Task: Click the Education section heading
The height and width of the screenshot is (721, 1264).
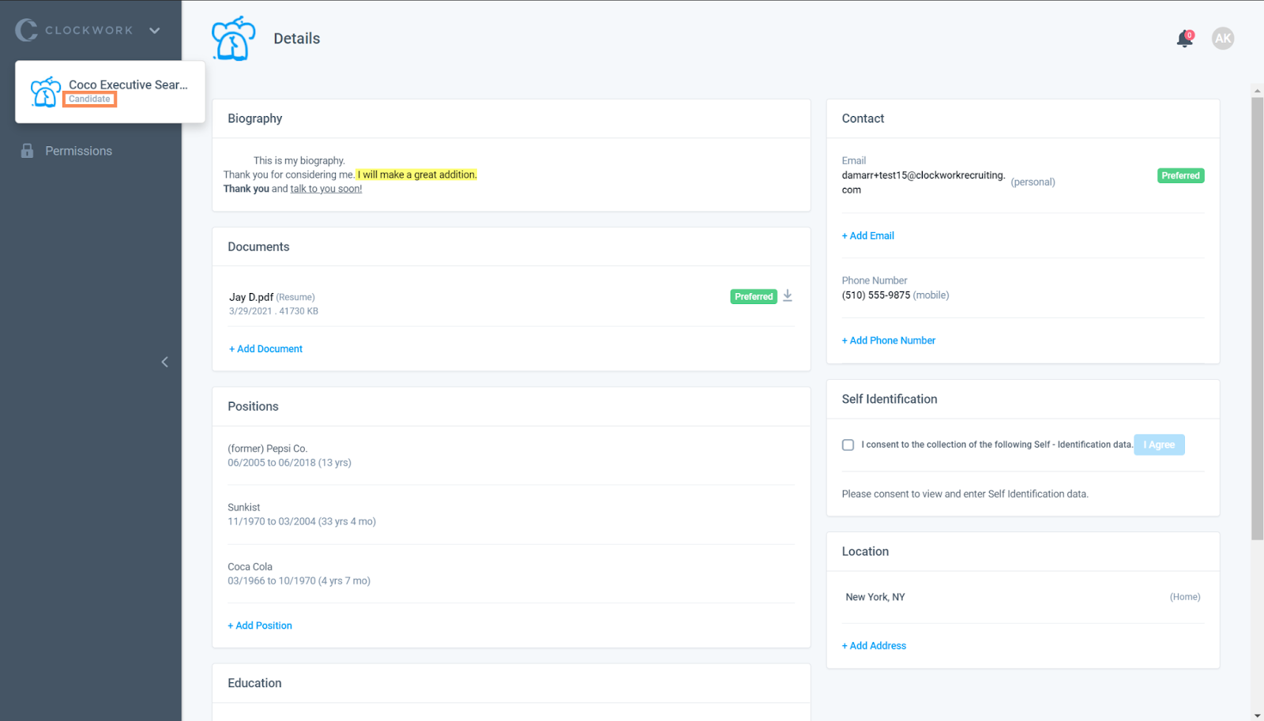Action: coord(254,683)
